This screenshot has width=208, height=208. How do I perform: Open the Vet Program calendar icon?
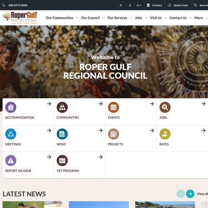(x=62, y=161)
